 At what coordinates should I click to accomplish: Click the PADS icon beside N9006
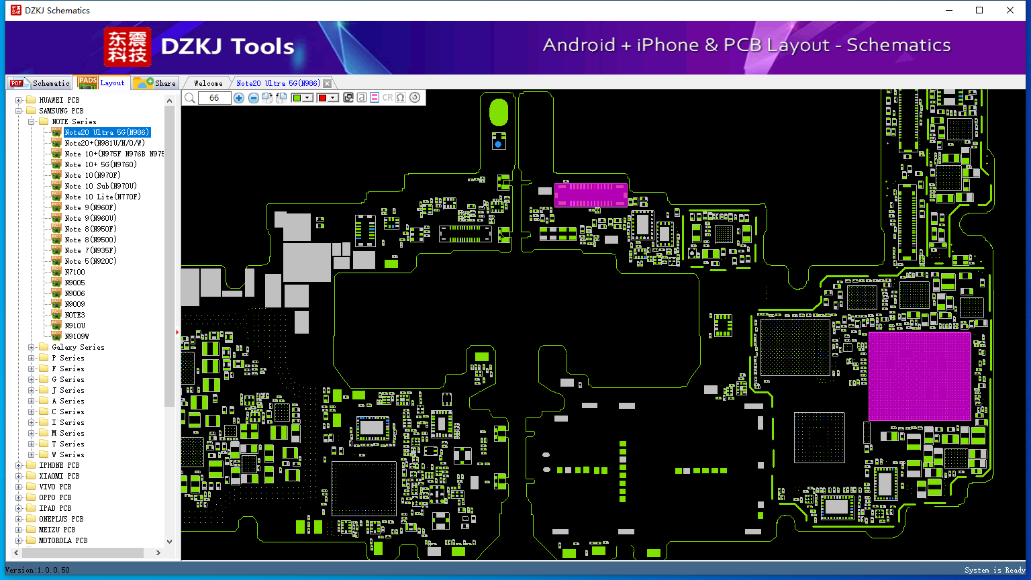(56, 293)
